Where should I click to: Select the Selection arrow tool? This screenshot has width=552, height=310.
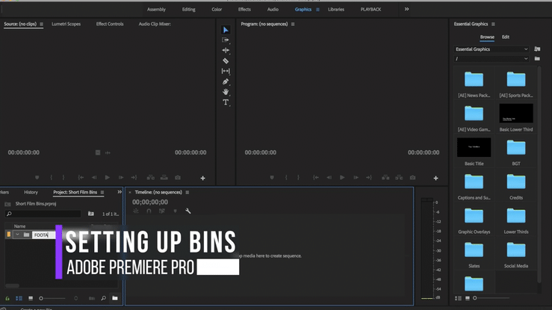click(226, 30)
